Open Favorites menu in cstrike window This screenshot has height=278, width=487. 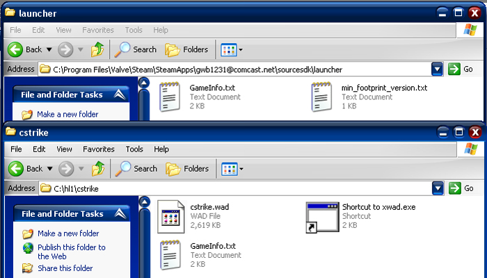tap(99, 149)
